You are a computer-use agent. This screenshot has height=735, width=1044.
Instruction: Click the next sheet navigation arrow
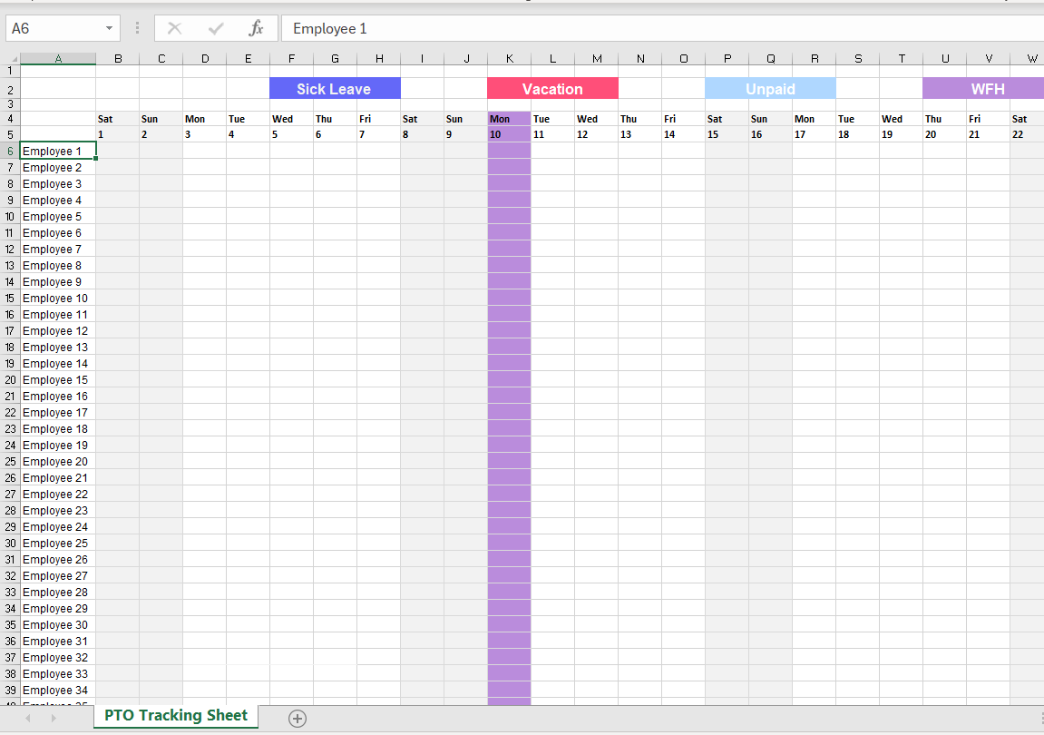(53, 718)
